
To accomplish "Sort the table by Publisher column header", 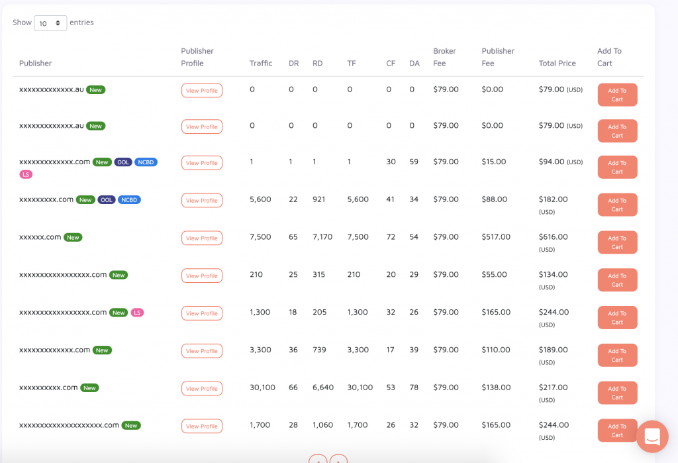I will tap(35, 64).
